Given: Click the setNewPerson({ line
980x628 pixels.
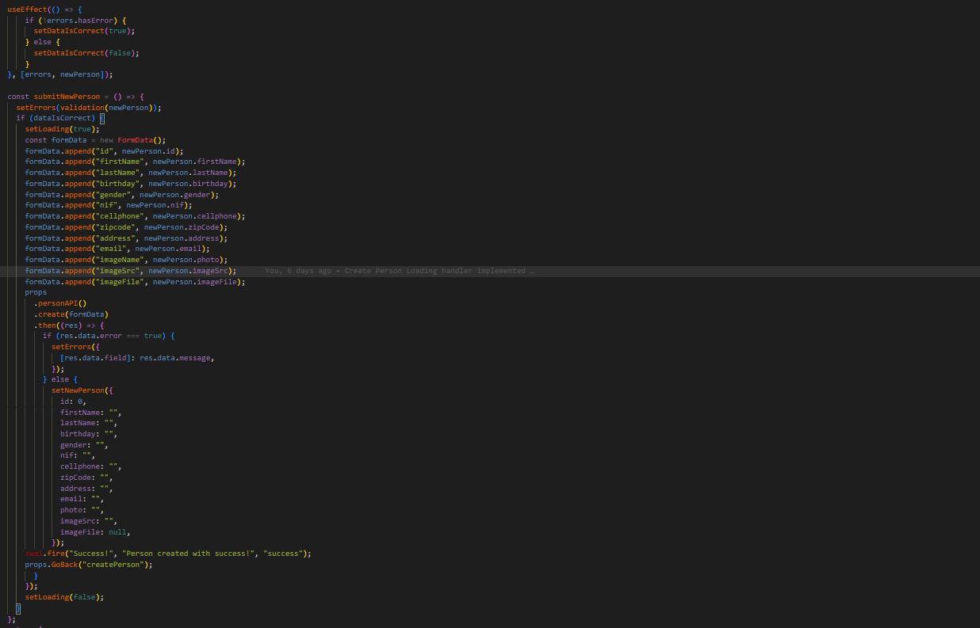Looking at the screenshot, I should coord(82,390).
